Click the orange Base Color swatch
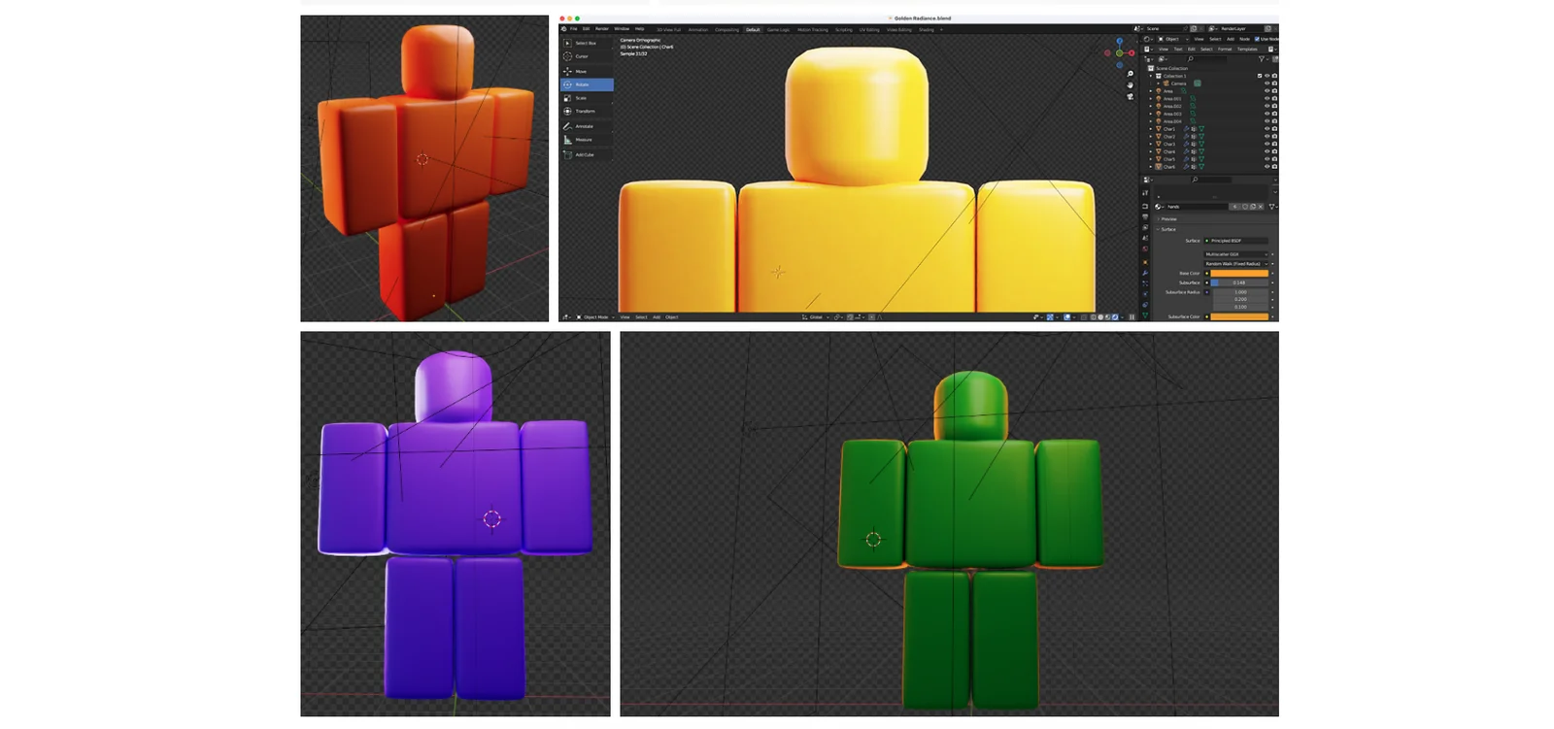 coord(1239,274)
